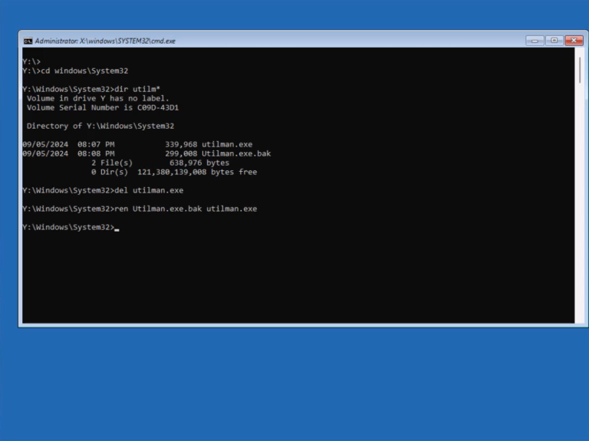Click the blue background below the window
This screenshot has height=441, width=589.
click(294, 383)
